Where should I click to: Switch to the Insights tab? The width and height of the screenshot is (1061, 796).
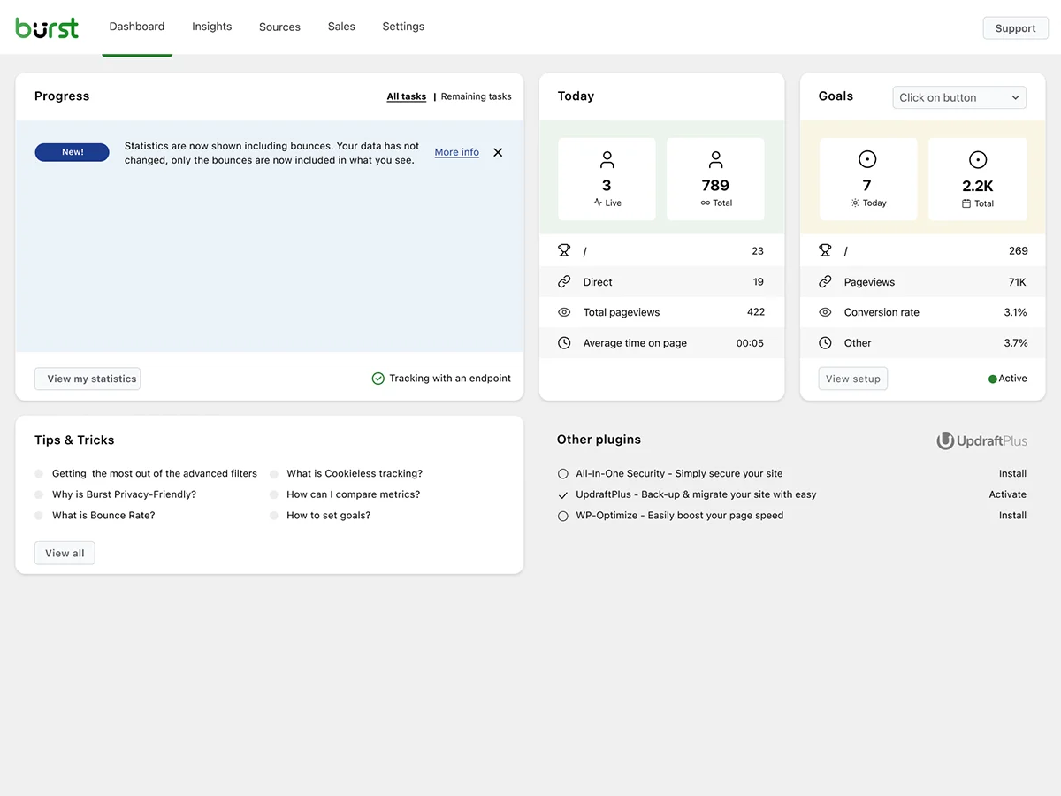(212, 27)
